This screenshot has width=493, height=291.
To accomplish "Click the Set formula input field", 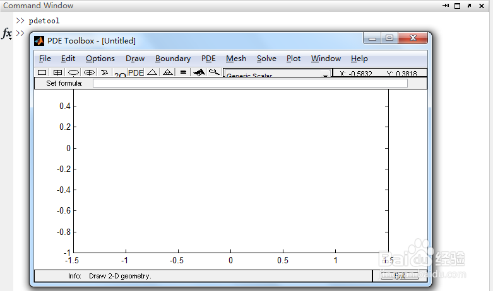I will tap(250, 83).
